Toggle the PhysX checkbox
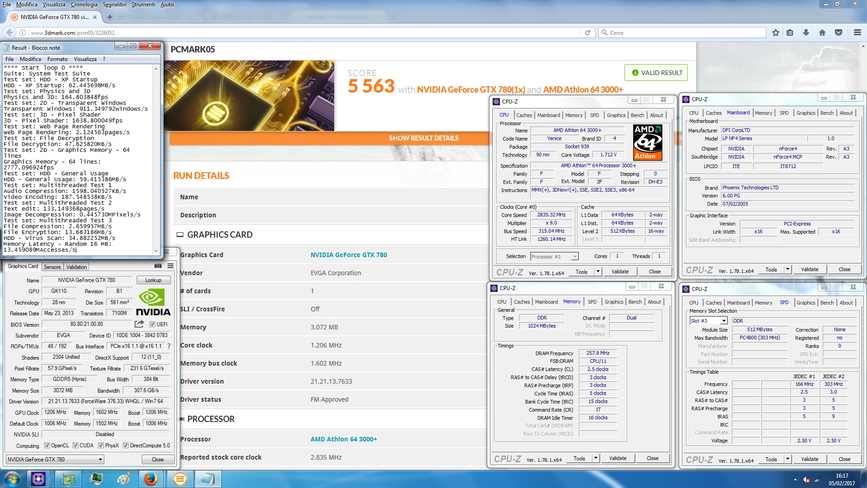The height and width of the screenshot is (488, 867). (101, 446)
